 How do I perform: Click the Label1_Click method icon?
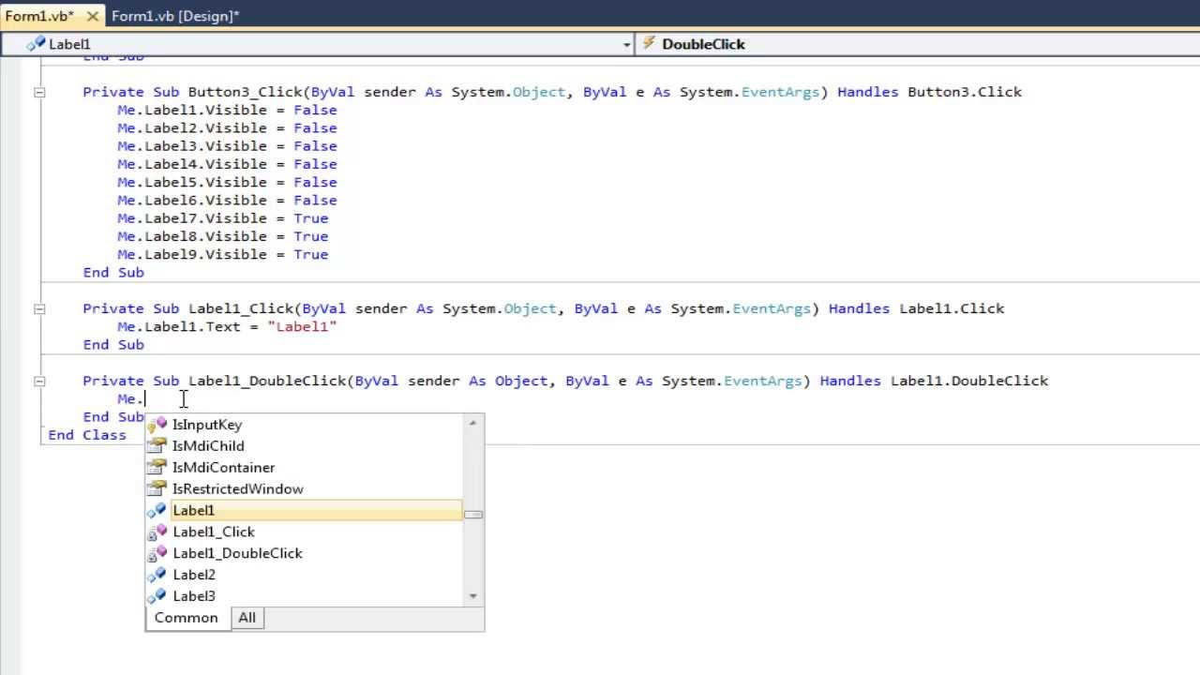pos(157,532)
